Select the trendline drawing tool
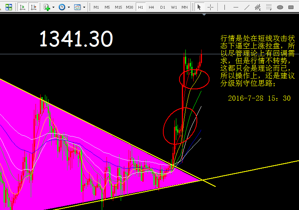Viewport: 299px width, 210px height. (x=247, y=7)
